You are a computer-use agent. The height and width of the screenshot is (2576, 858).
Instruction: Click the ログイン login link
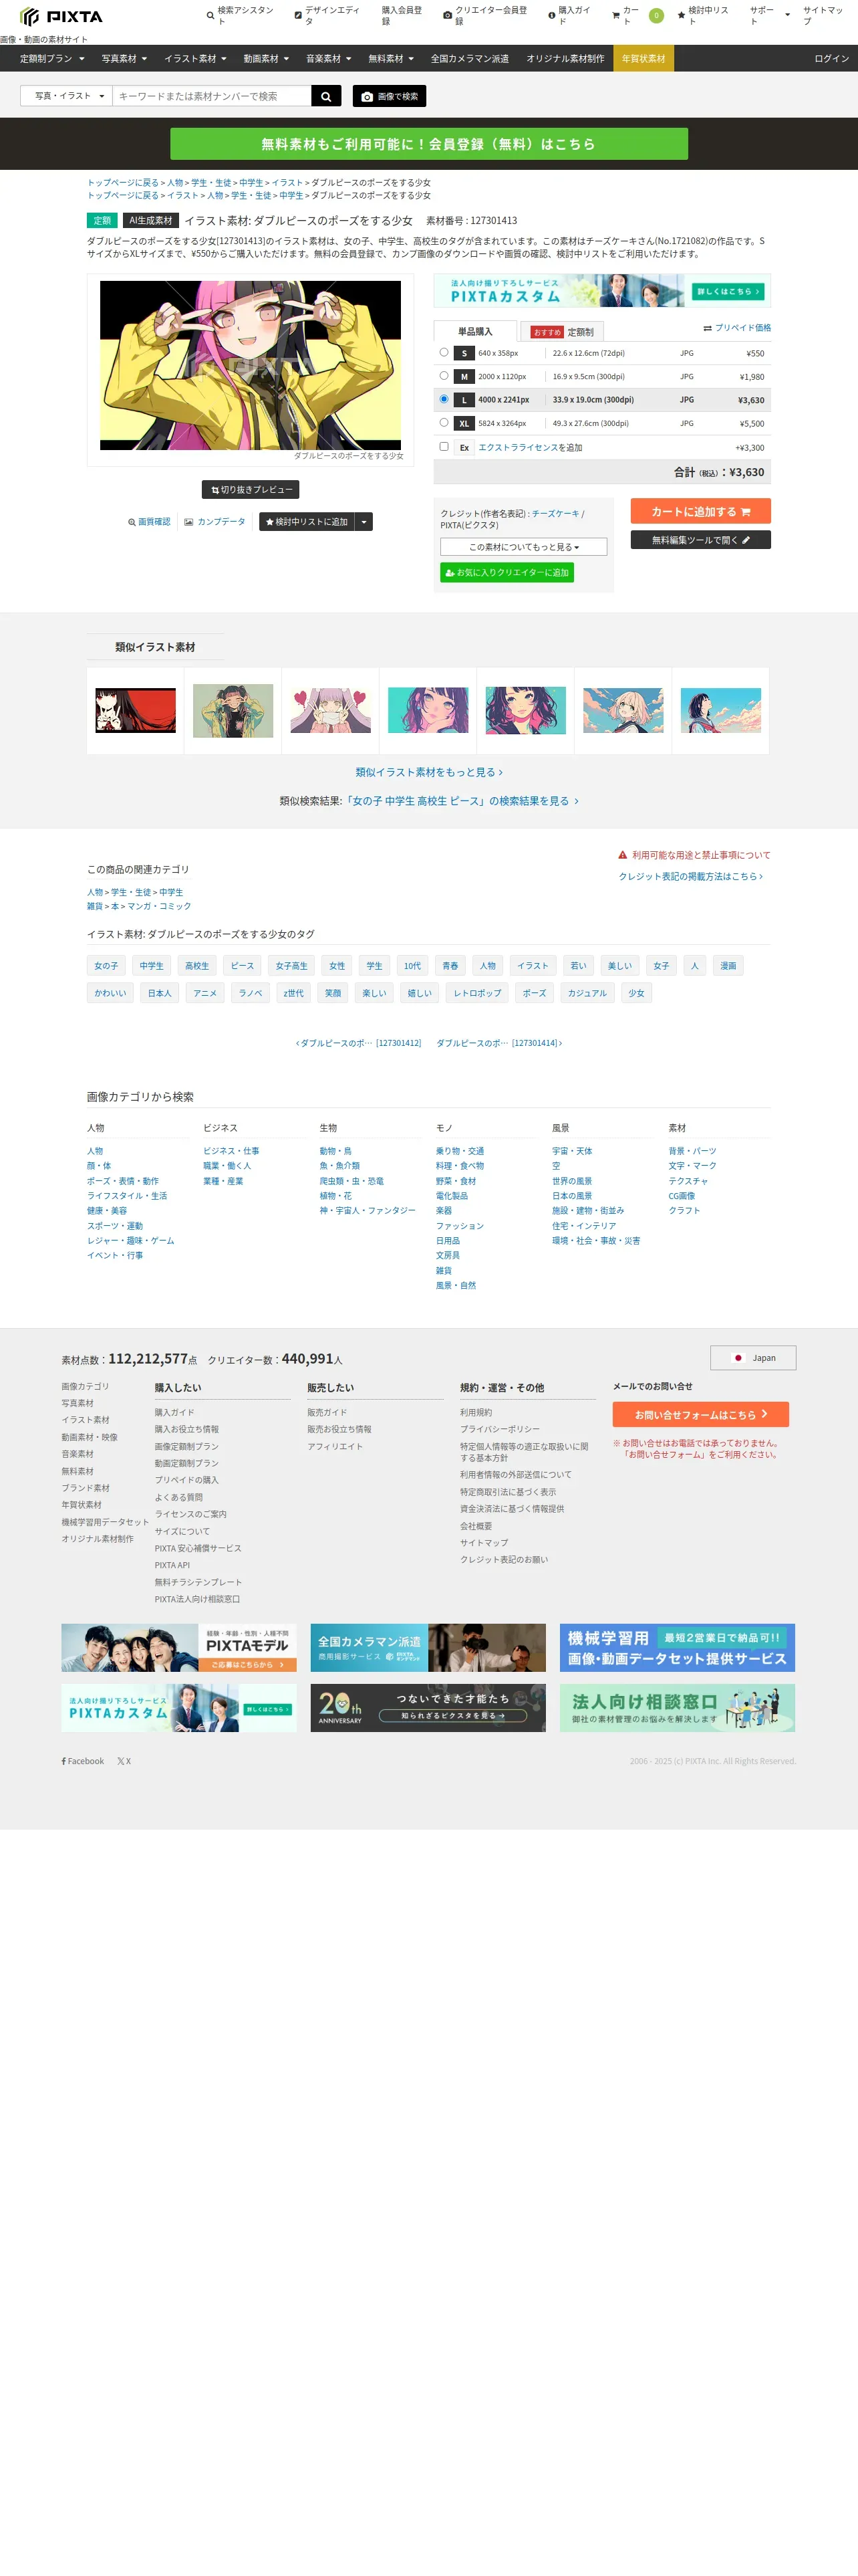pos(831,59)
